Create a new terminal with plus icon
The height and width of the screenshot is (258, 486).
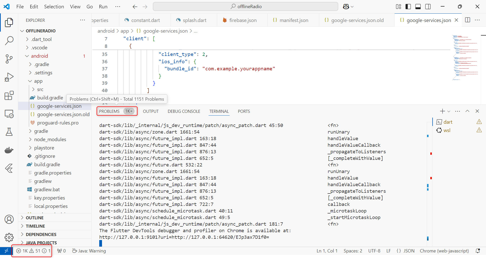[x=442, y=111]
